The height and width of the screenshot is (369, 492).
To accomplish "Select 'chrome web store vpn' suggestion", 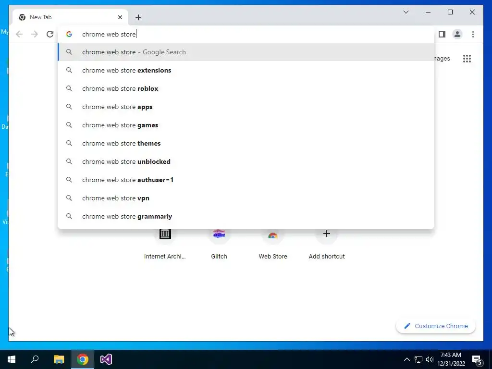I will tap(246, 198).
